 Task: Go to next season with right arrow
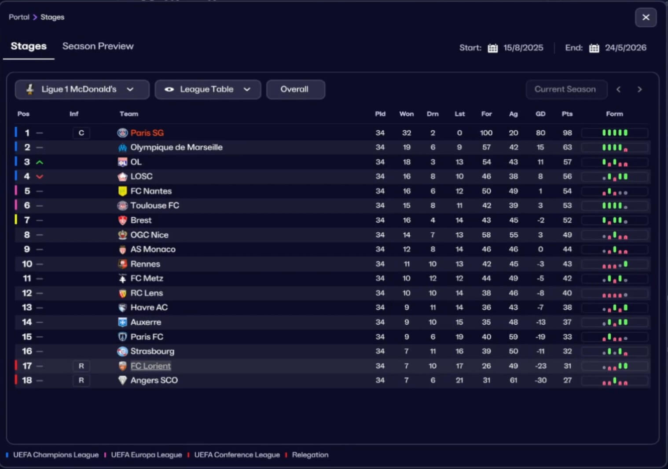639,89
